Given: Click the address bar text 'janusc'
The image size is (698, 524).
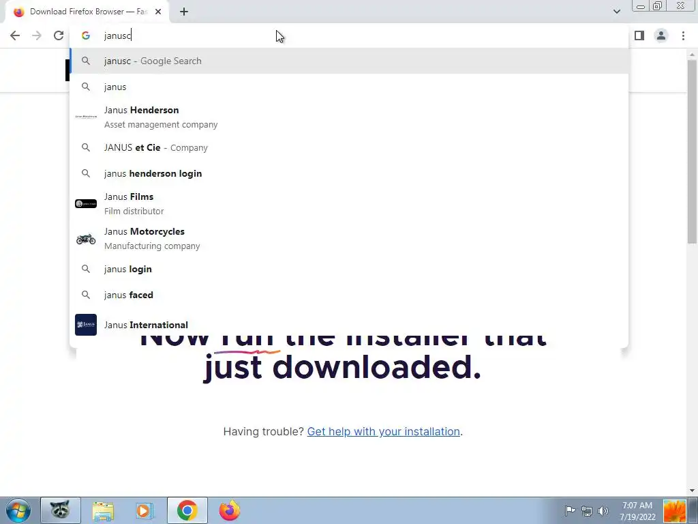Looking at the screenshot, I should click(x=117, y=35).
